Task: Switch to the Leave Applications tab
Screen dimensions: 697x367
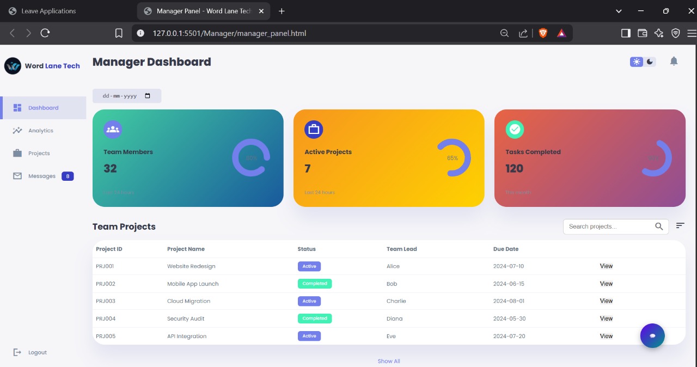Action: pyautogui.click(x=48, y=11)
